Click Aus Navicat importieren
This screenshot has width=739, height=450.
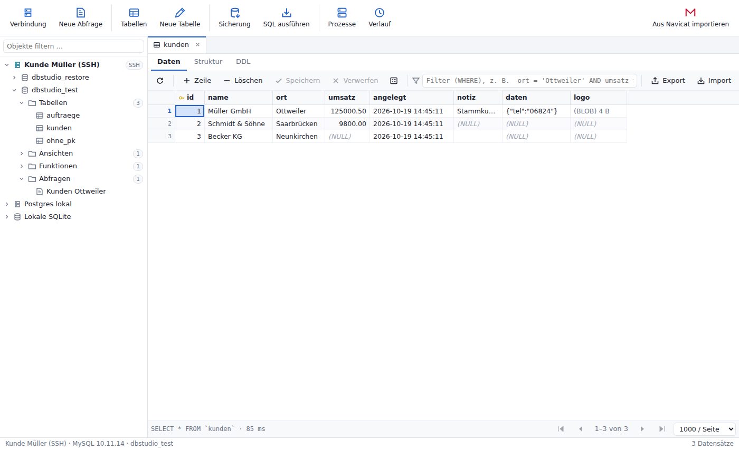[x=690, y=18]
